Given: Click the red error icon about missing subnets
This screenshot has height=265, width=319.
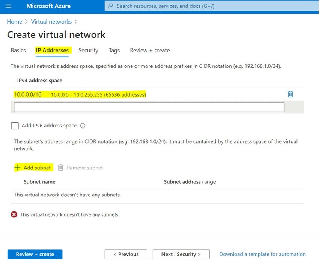Looking at the screenshot, I should (14, 214).
